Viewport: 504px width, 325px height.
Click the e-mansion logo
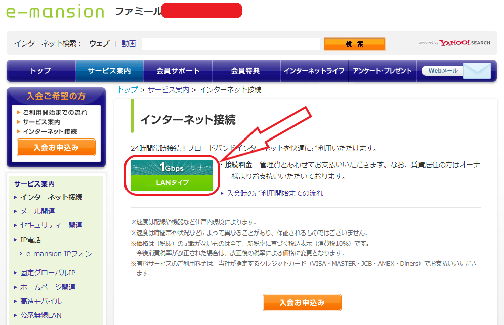click(x=56, y=11)
